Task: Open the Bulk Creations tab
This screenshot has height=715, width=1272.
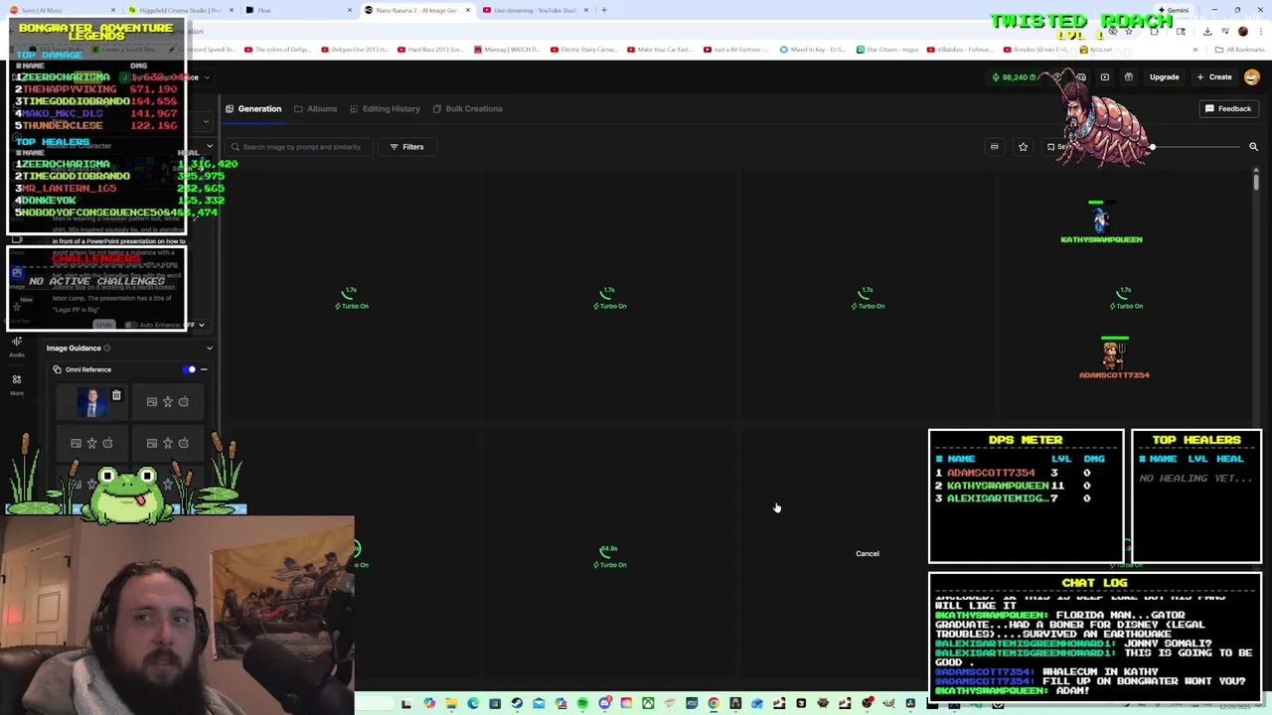Action: tap(467, 108)
